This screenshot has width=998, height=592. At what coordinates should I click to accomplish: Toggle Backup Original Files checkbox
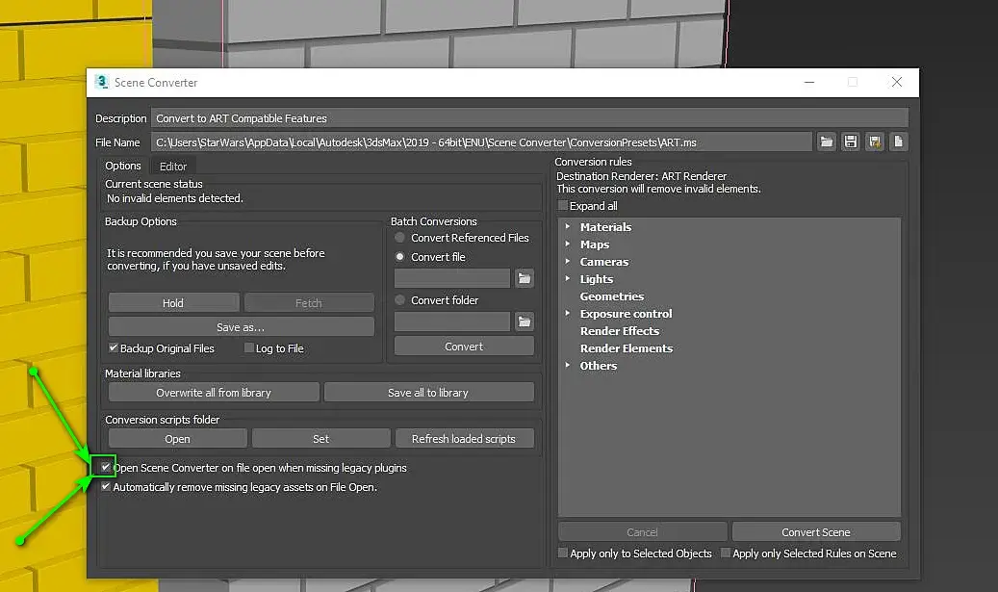pos(114,347)
